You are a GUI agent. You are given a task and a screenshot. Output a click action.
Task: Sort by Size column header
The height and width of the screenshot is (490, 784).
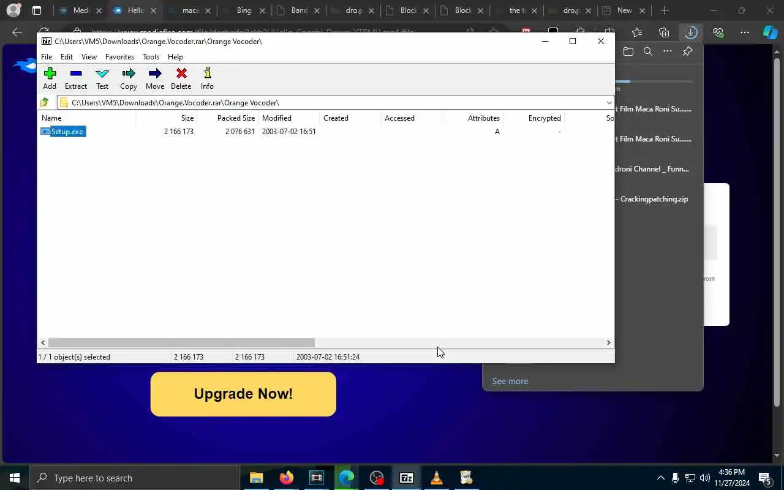[x=166, y=118]
